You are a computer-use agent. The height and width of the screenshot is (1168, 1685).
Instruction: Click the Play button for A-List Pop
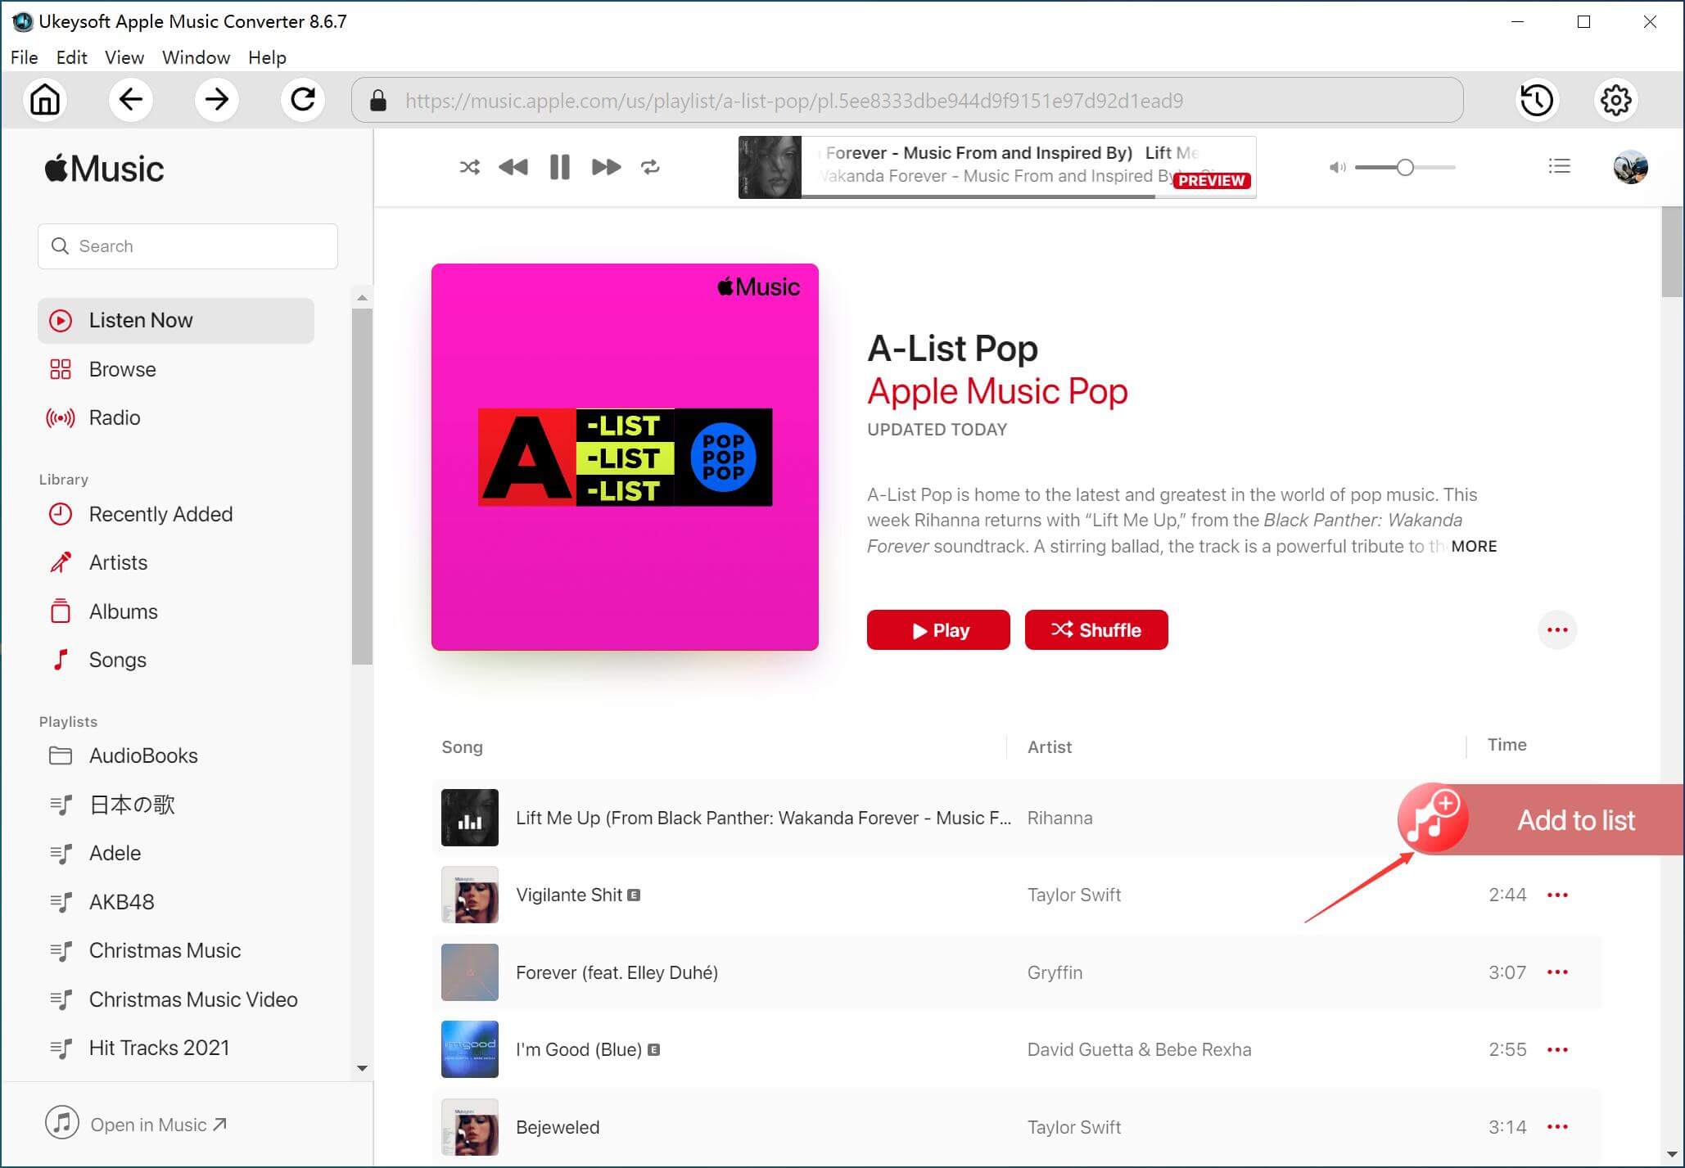pos(938,629)
